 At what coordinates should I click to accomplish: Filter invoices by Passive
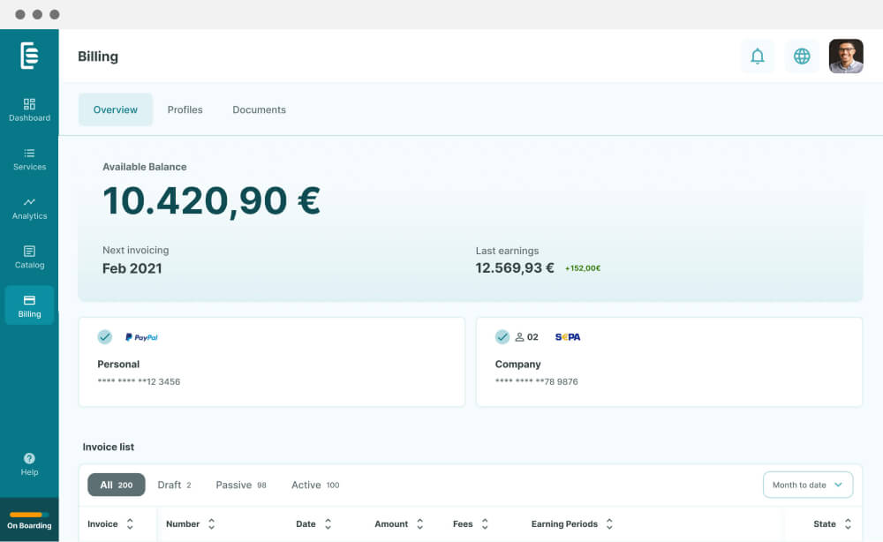[240, 486]
